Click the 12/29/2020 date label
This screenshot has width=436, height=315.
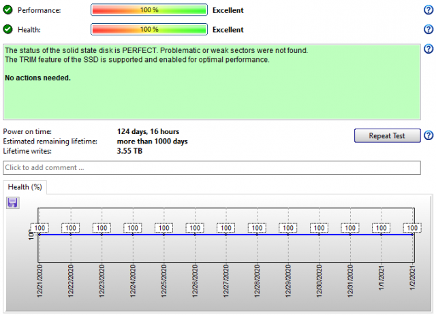coord(288,281)
